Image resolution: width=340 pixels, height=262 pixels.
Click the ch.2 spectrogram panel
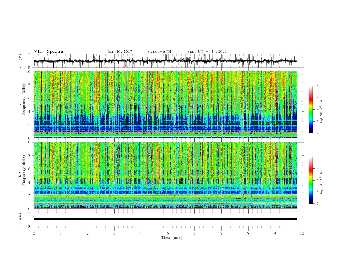[x=166, y=176]
